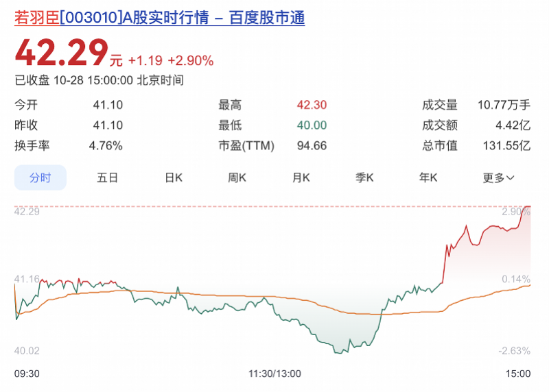Click the 09:30 time axis label
Viewport: 549px width, 392px height.
point(27,373)
